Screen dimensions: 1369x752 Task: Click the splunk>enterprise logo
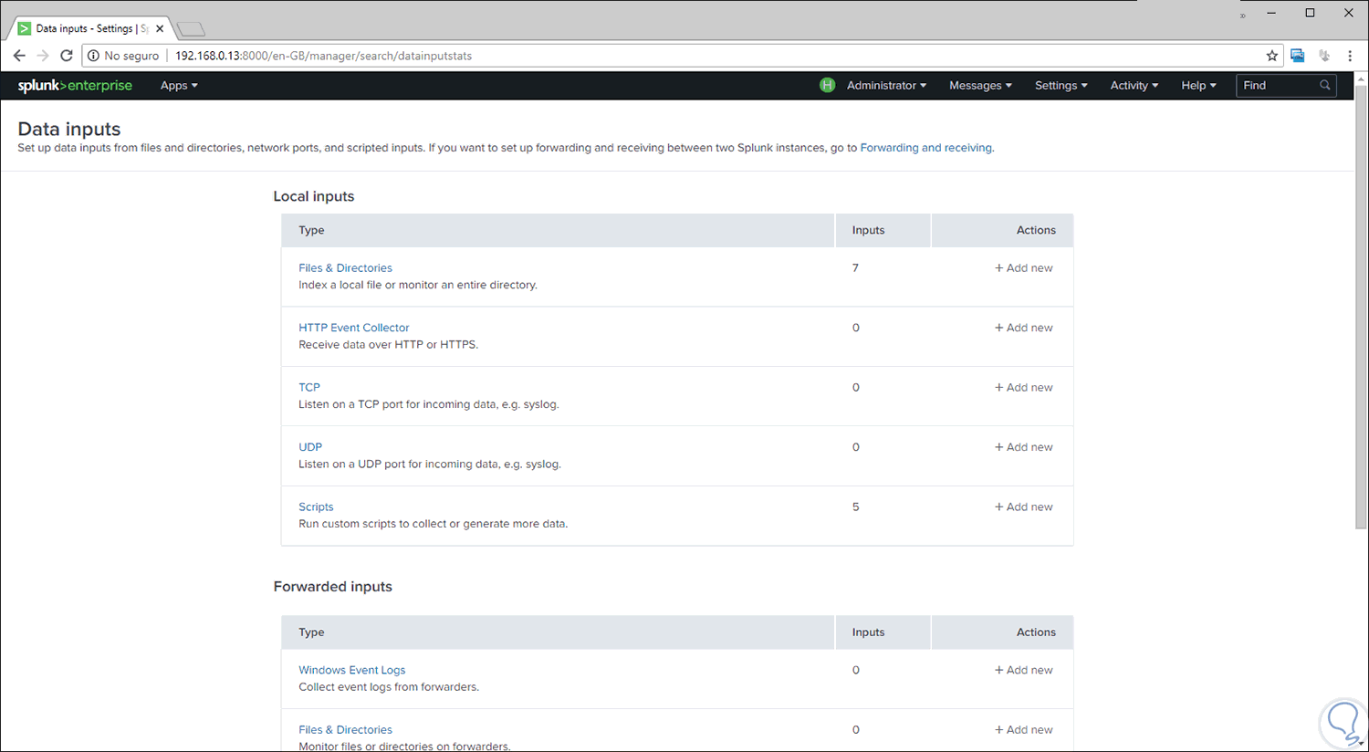click(75, 85)
